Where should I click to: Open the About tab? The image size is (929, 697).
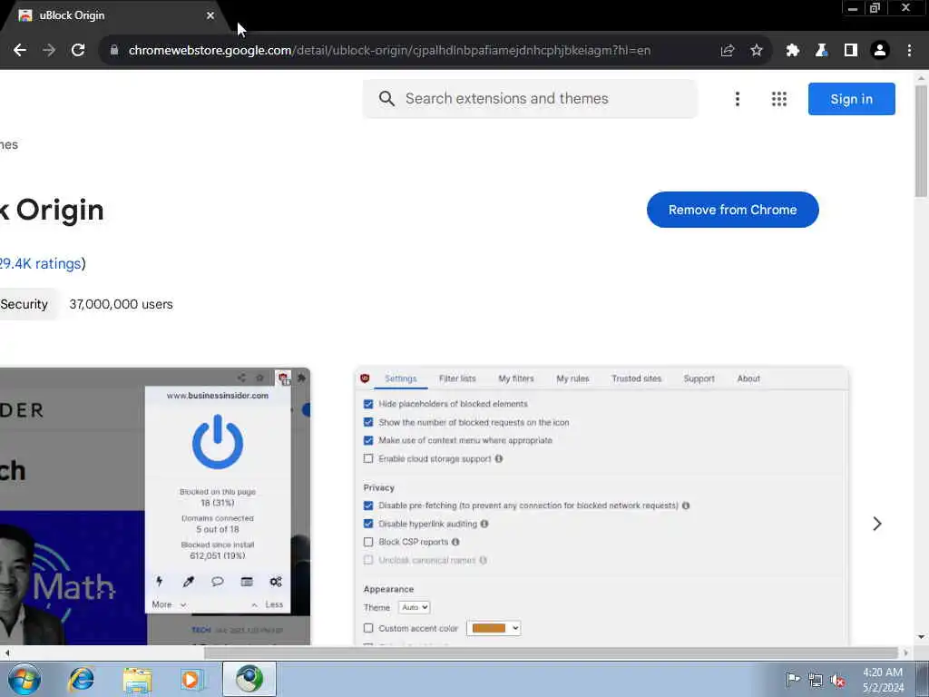tap(748, 378)
